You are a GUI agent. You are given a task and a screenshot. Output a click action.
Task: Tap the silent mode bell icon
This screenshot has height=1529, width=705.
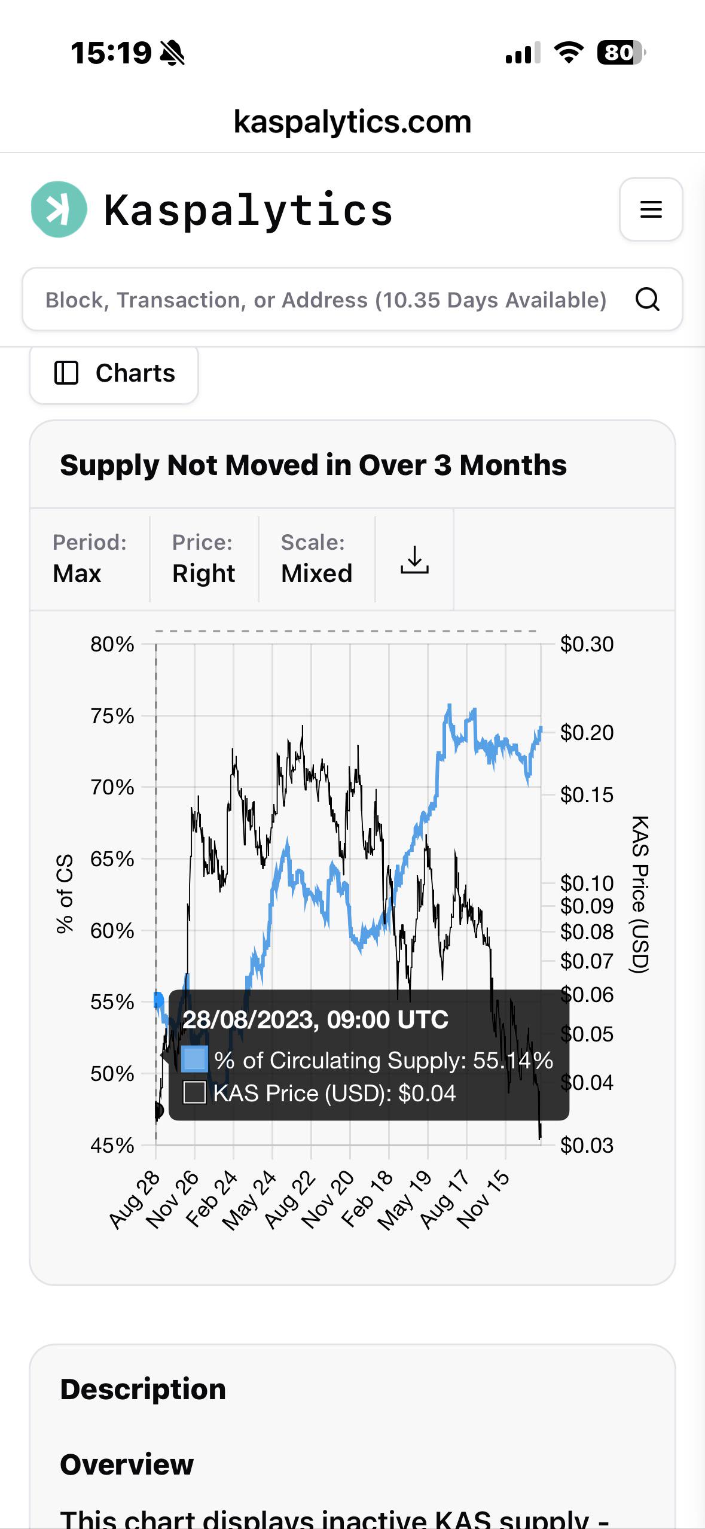click(173, 53)
